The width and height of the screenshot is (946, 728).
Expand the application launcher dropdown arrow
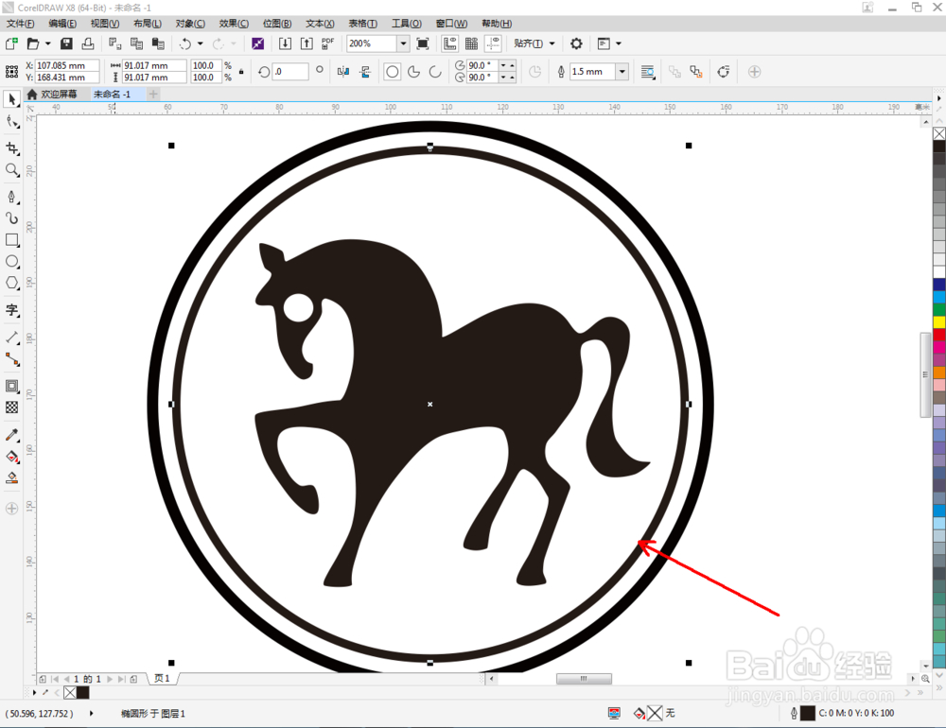619,43
